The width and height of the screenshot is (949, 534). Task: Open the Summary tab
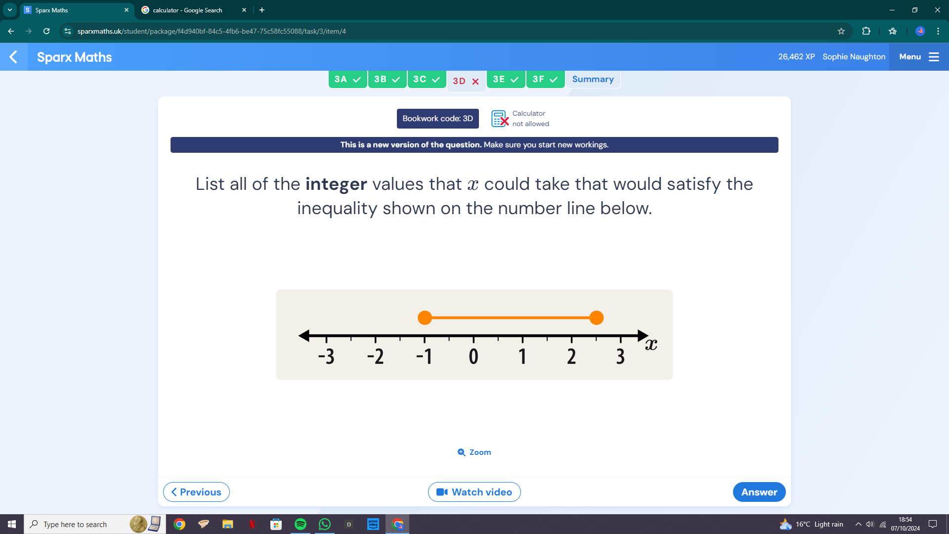(593, 79)
